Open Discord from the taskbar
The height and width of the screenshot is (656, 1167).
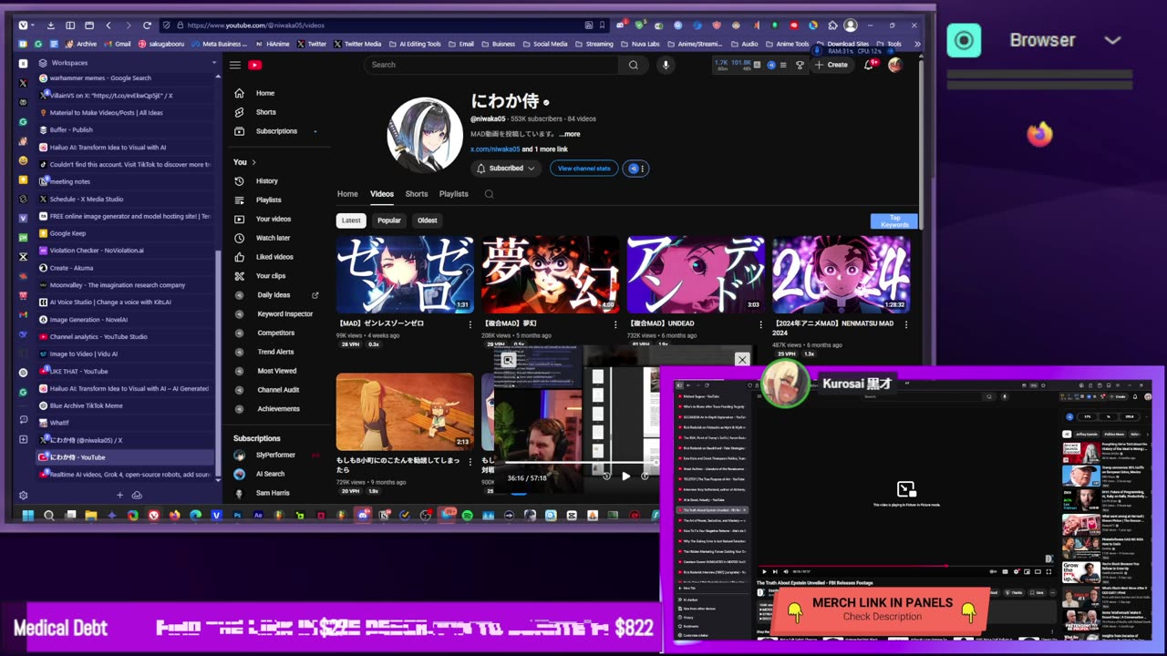(x=363, y=516)
